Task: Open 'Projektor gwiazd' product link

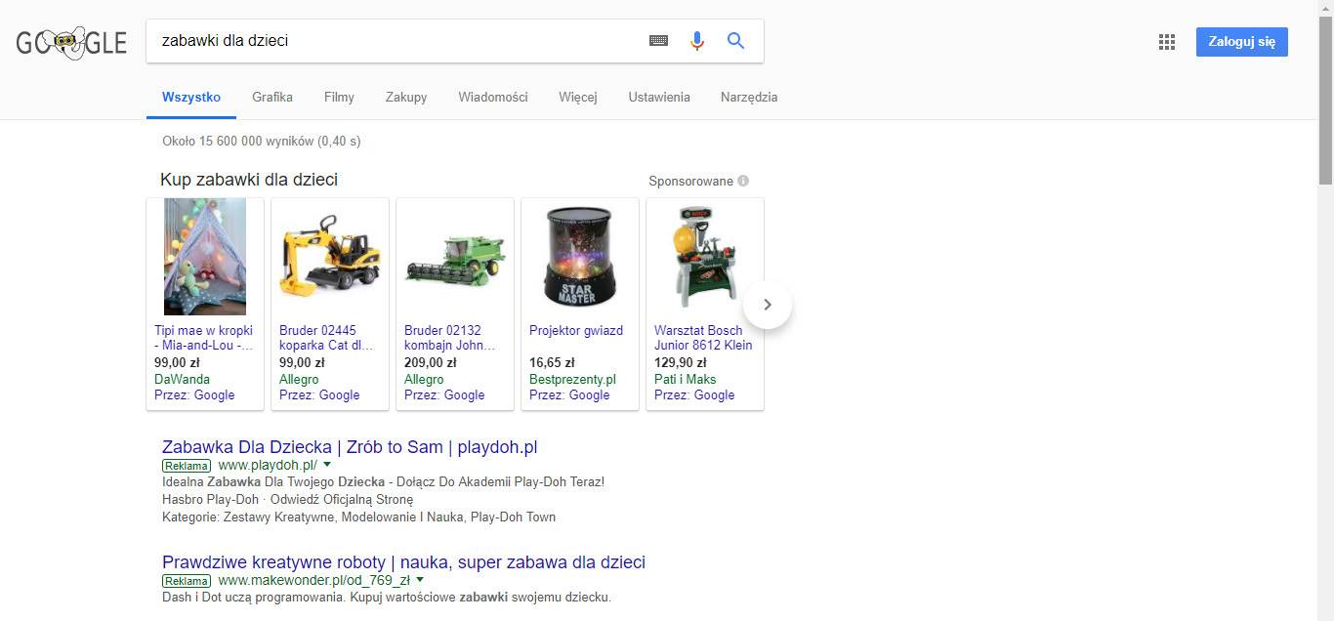Action: click(576, 330)
